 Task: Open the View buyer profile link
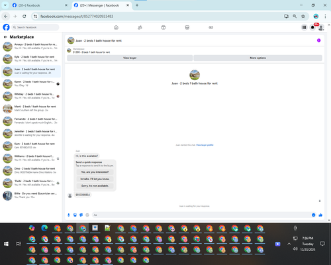point(205,145)
